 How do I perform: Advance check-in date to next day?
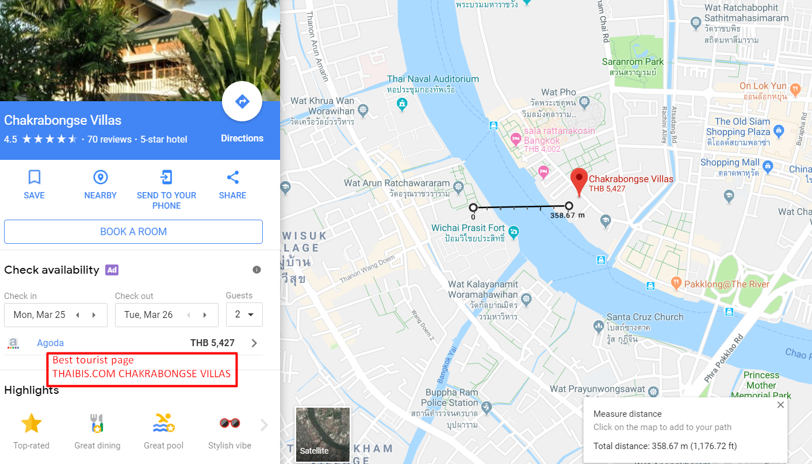(94, 315)
